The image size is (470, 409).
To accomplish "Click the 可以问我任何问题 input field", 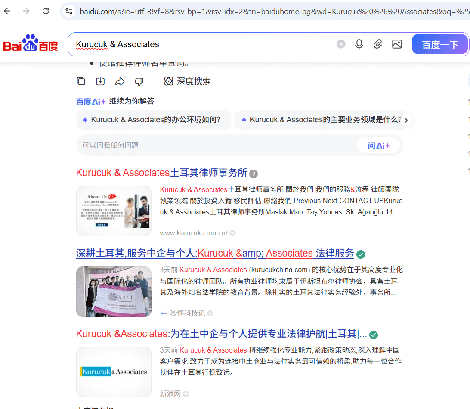I will click(x=215, y=146).
